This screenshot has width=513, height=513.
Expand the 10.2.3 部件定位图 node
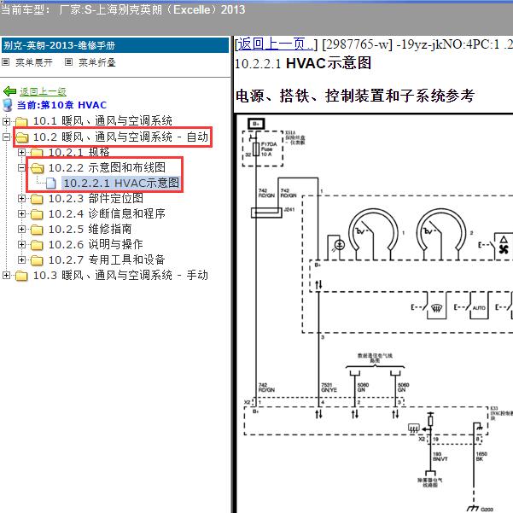[x=21, y=198]
